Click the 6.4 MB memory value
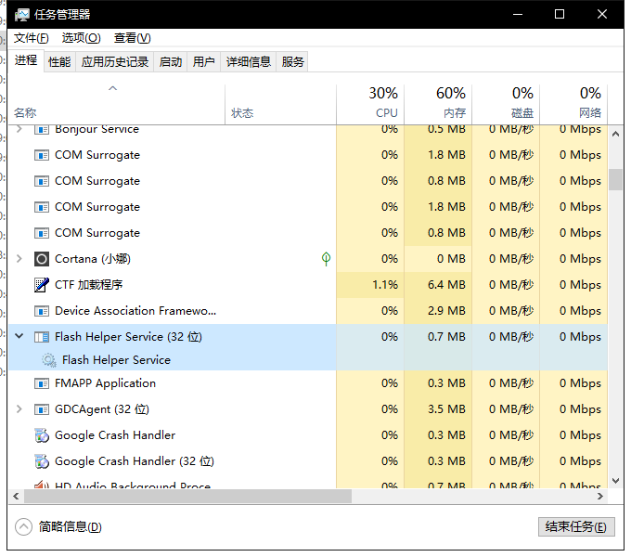This screenshot has height=557, width=631. click(446, 285)
